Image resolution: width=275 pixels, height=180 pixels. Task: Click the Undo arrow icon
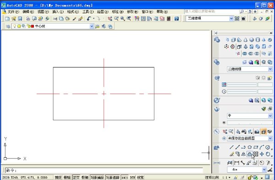pos(89,19)
